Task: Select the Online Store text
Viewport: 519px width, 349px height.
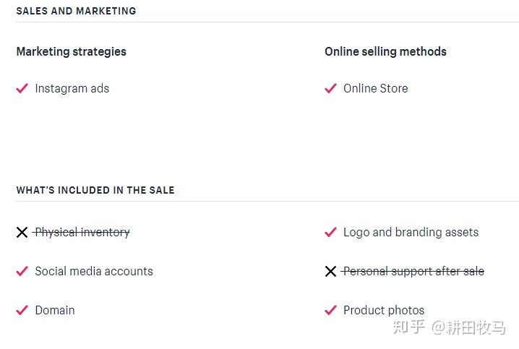Action: [375, 88]
